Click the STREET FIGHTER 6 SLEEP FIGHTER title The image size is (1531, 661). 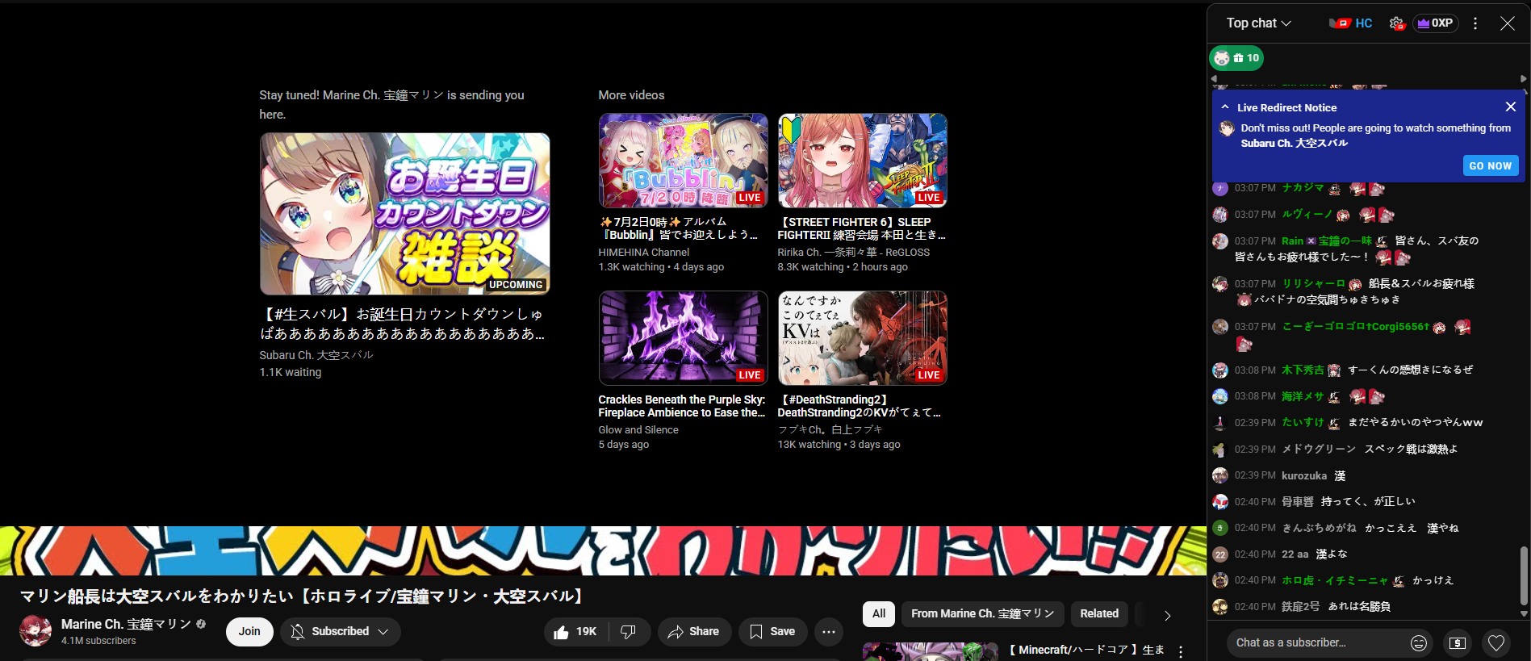[861, 228]
